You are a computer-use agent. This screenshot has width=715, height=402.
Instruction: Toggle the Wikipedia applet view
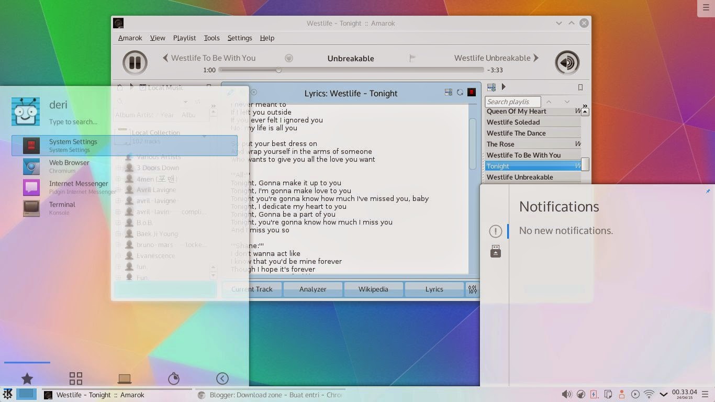[x=373, y=289]
